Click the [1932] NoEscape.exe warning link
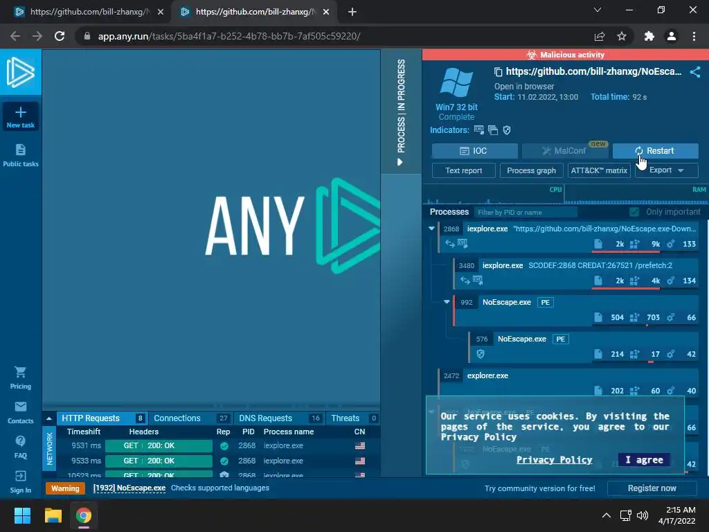The image size is (709, 532). [129, 488]
